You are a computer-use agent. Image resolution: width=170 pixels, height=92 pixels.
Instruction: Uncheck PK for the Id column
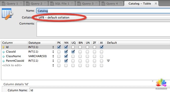point(59,47)
